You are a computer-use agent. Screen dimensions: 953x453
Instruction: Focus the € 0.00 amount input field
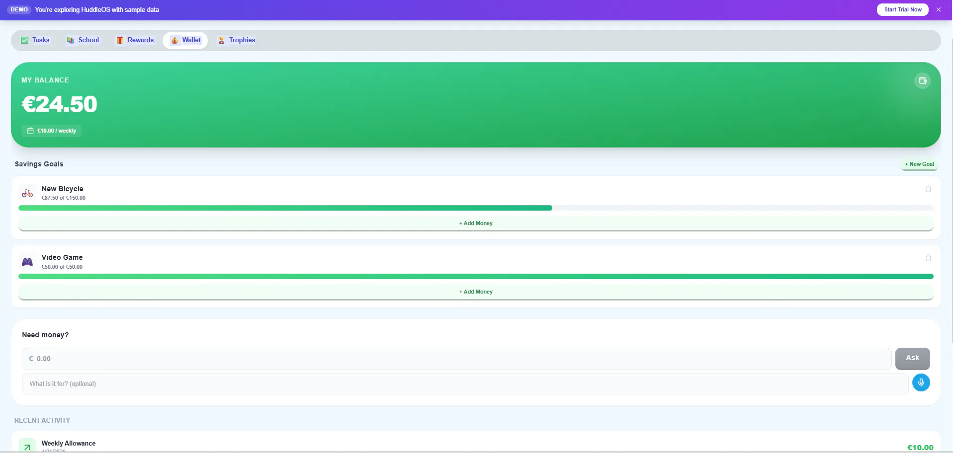456,359
